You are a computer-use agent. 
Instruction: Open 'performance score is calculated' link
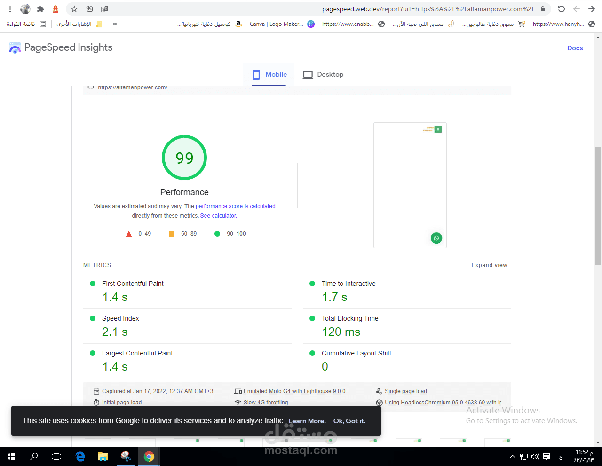[235, 206]
